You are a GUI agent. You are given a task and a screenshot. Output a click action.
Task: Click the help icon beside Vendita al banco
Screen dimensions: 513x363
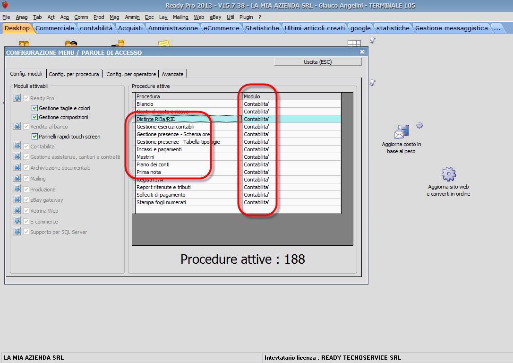[x=17, y=126]
